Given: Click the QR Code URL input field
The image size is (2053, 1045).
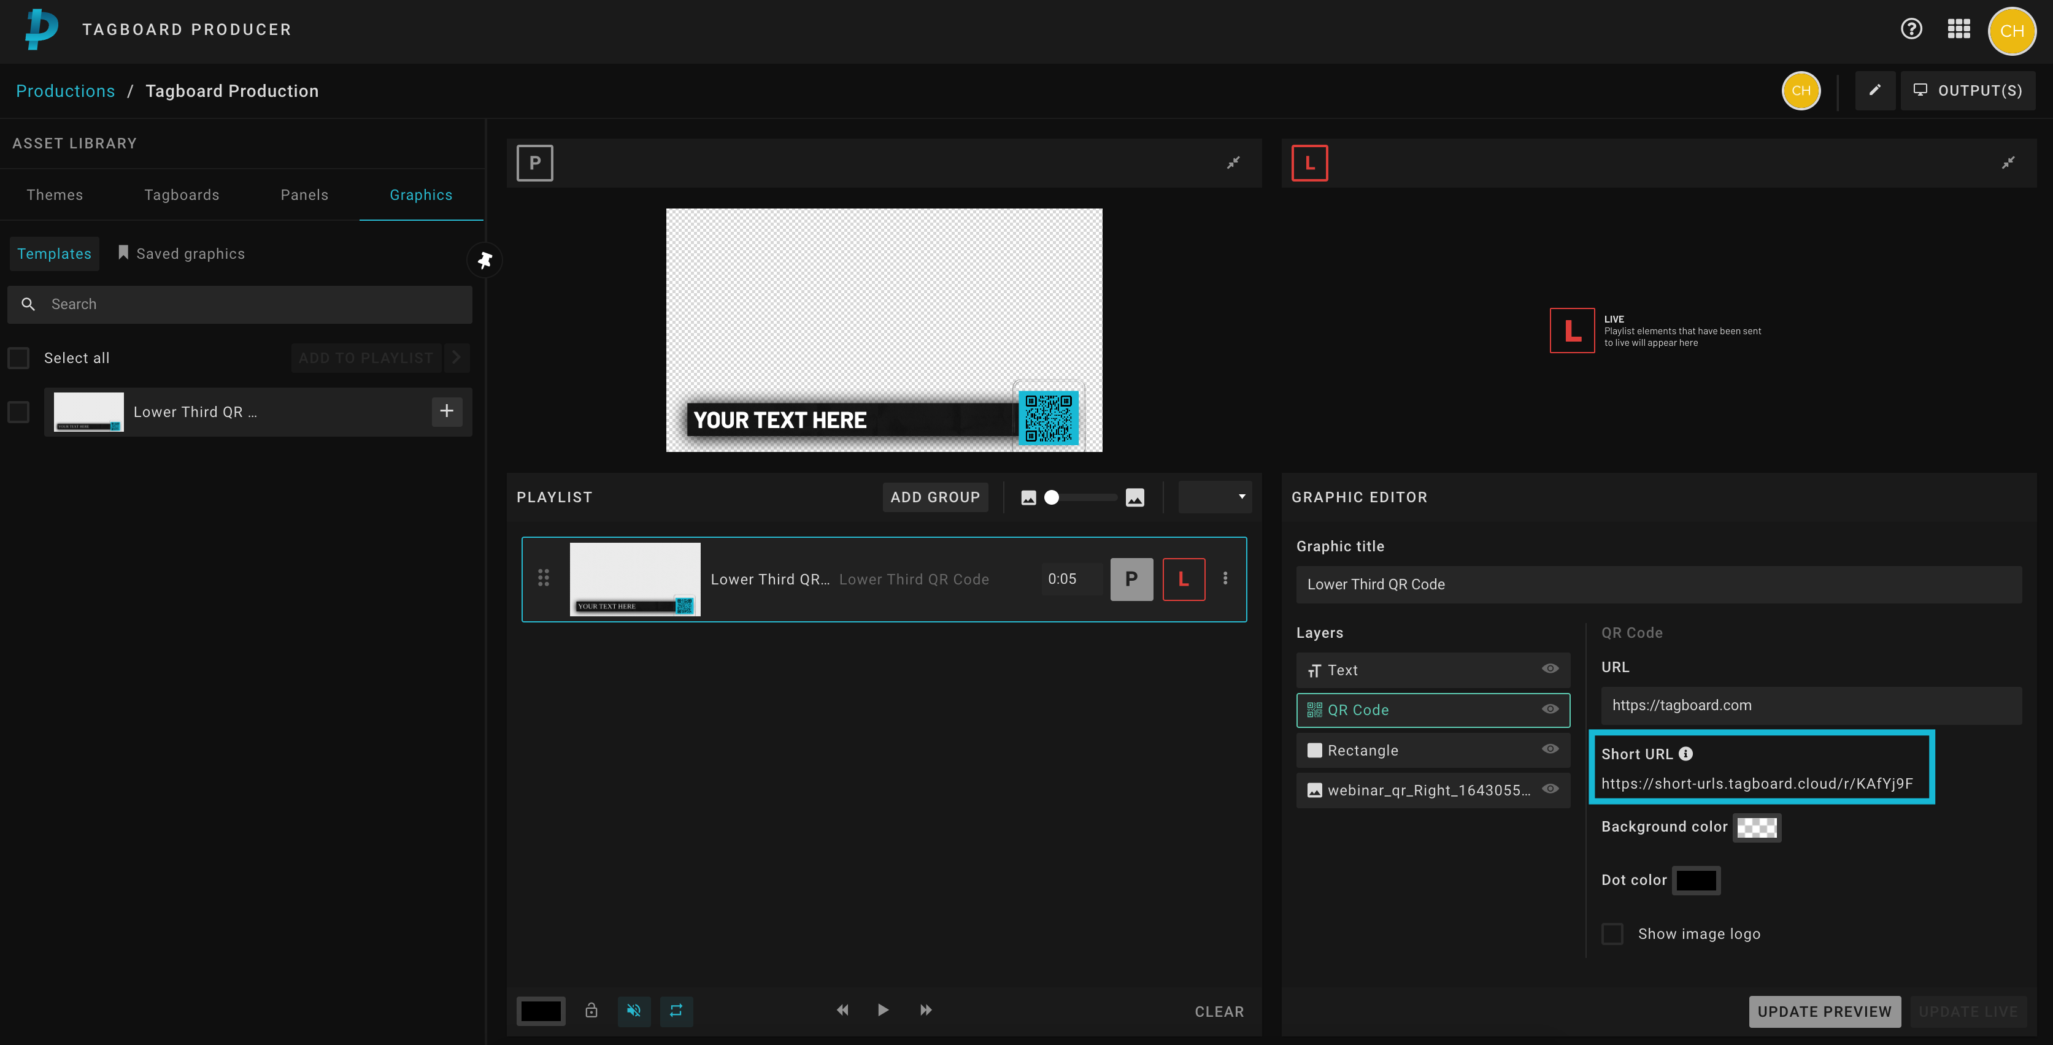Looking at the screenshot, I should point(1811,706).
